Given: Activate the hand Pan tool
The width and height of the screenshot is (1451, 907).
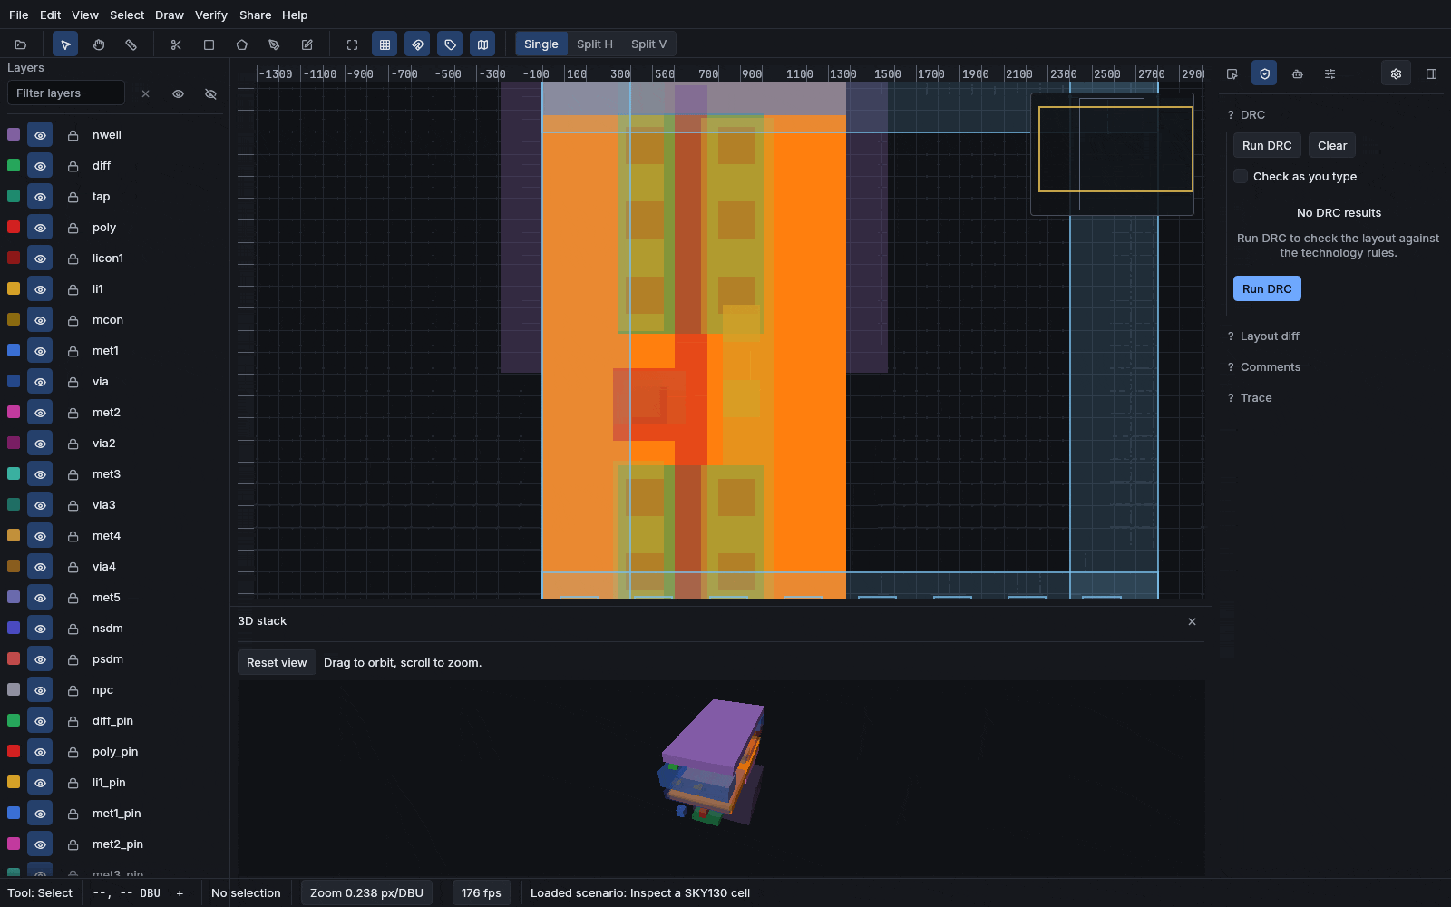Looking at the screenshot, I should pyautogui.click(x=99, y=44).
